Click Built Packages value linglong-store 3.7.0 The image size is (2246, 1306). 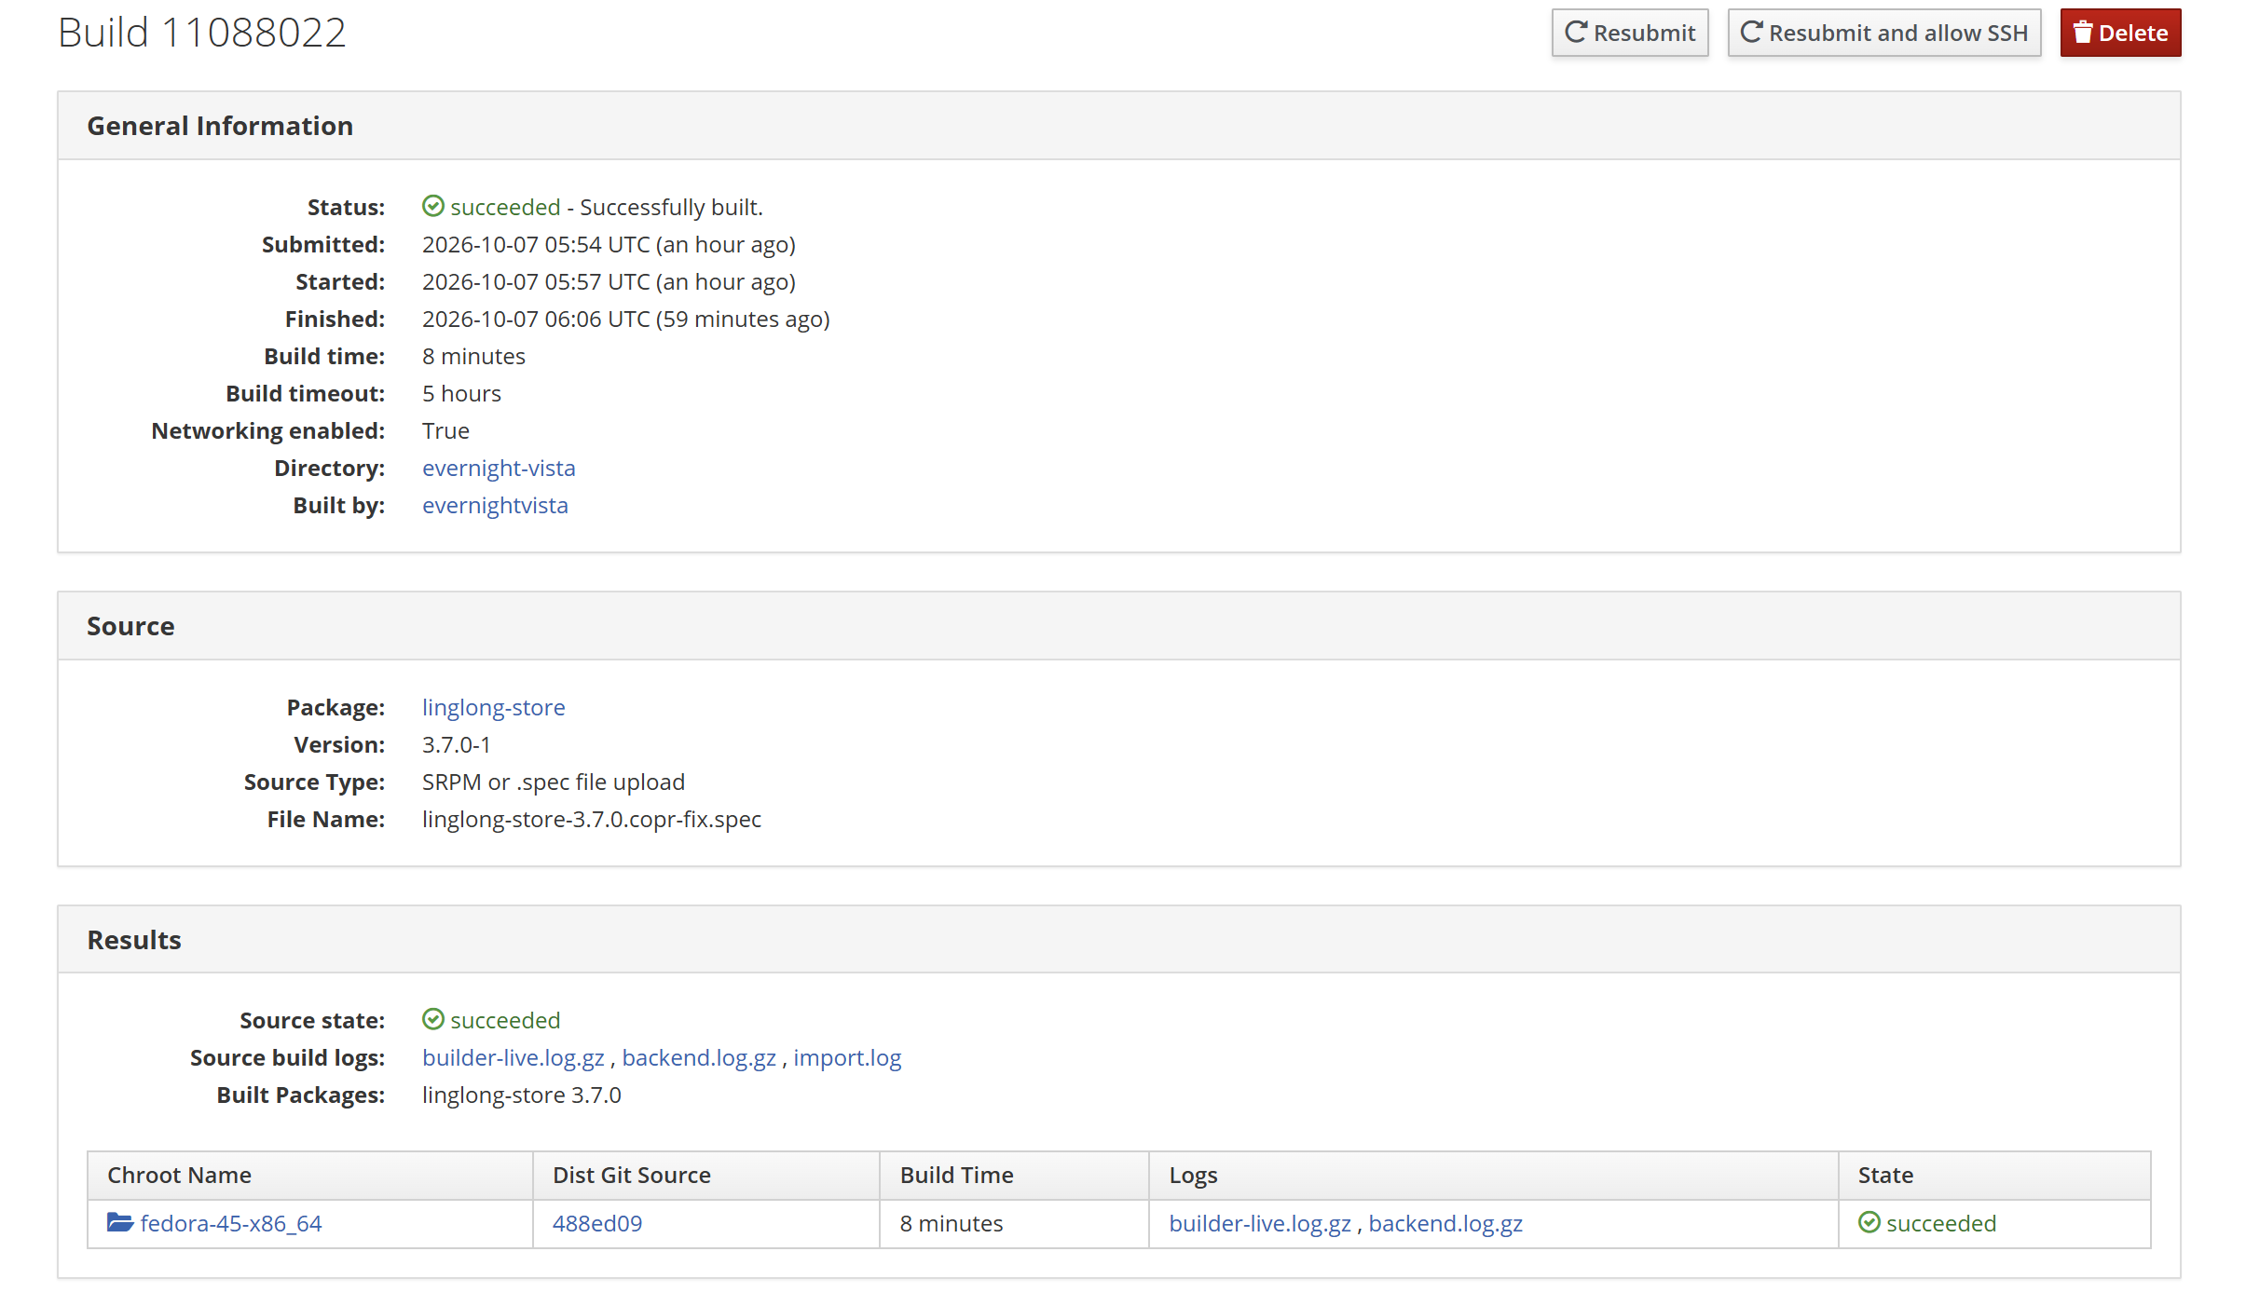tap(521, 1095)
